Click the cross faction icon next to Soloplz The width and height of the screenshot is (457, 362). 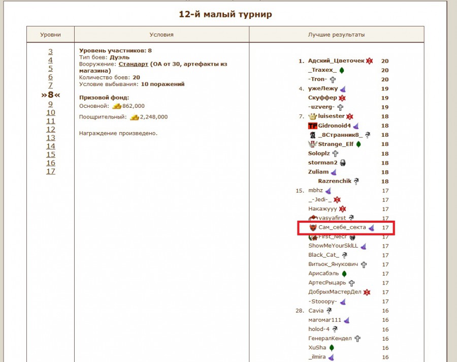pos(335,154)
